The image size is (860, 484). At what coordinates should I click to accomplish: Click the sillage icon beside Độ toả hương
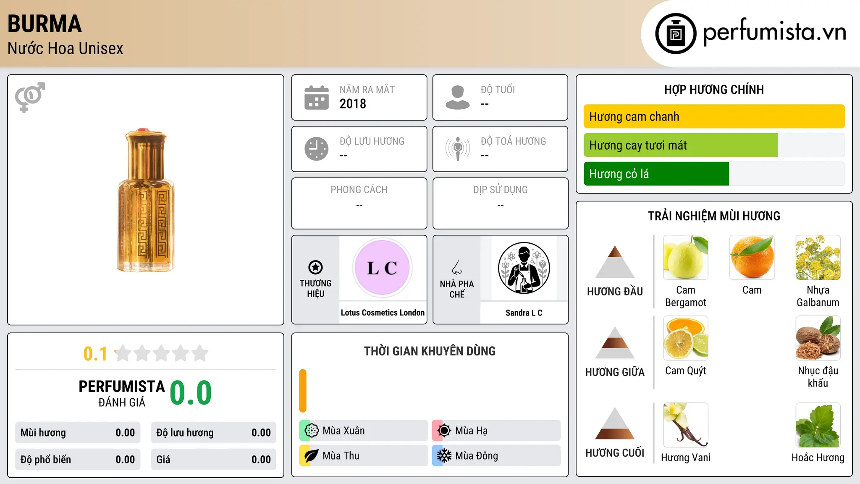pyautogui.click(x=458, y=149)
